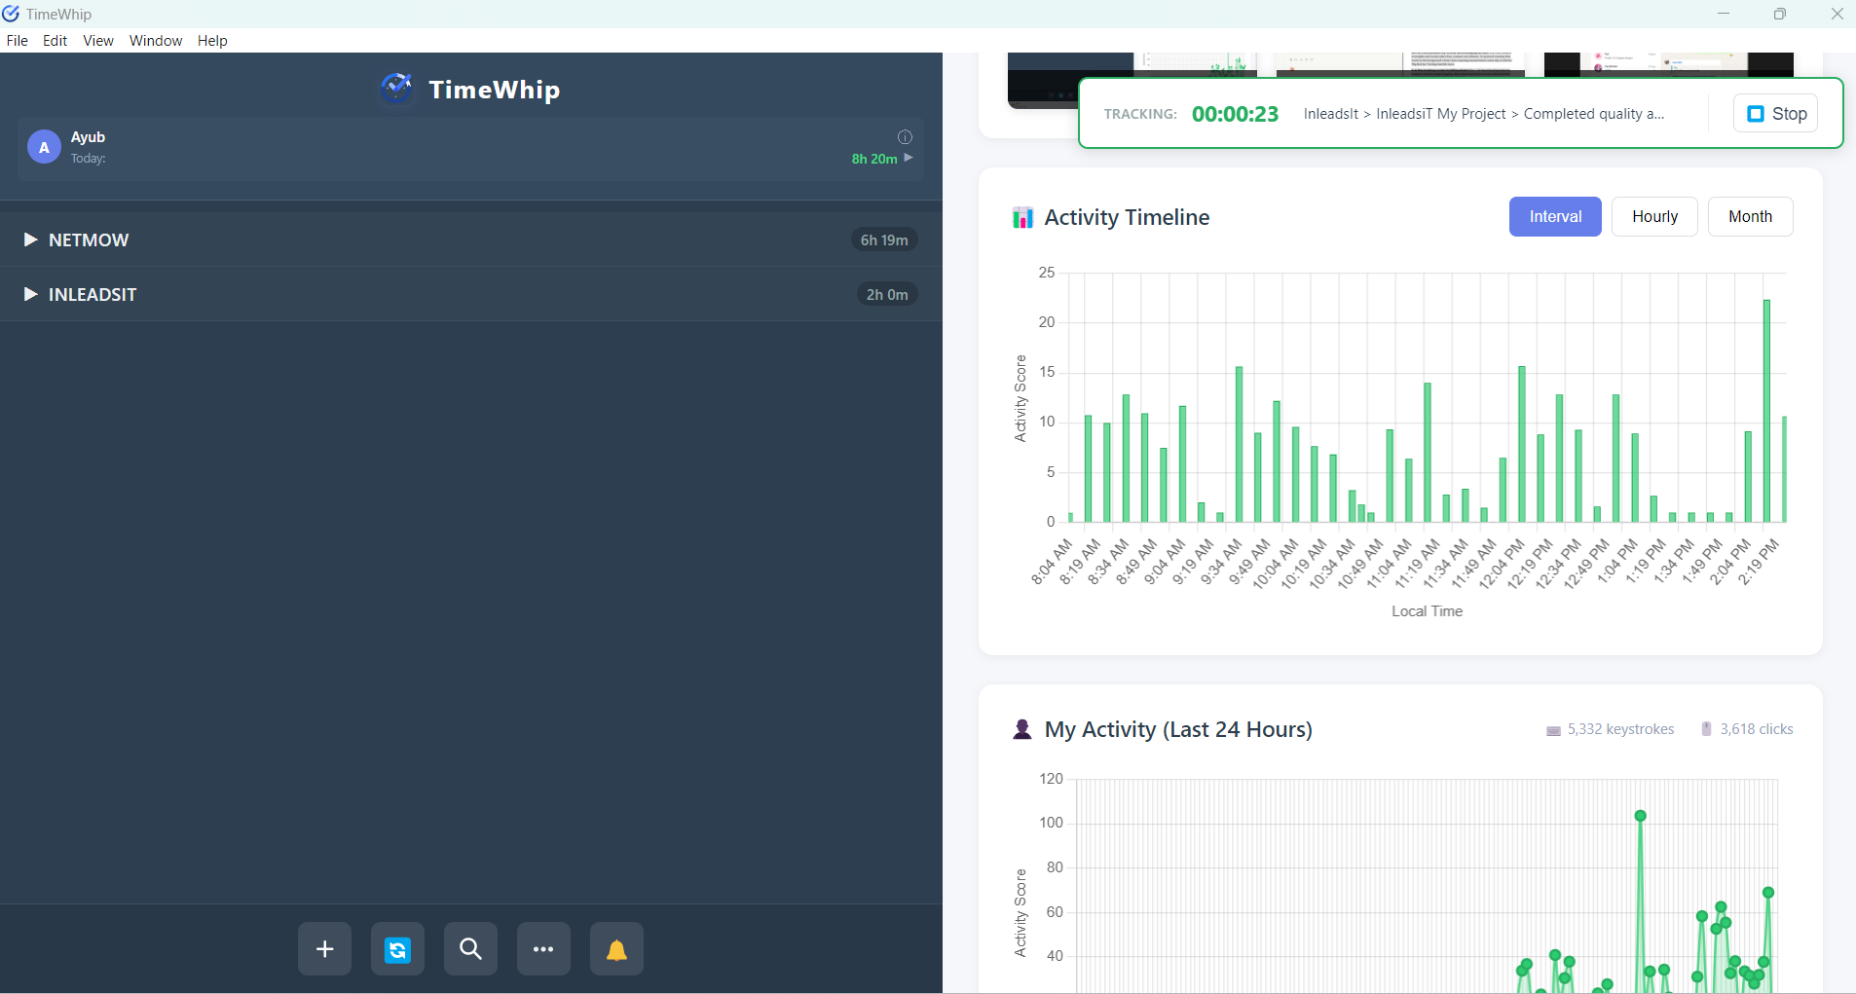Open the three-dots more options button
This screenshot has height=994, width=1856.
tap(543, 948)
